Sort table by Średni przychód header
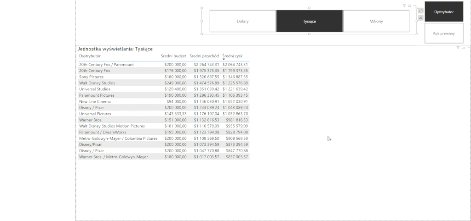The width and height of the screenshot is (471, 221). (x=204, y=56)
